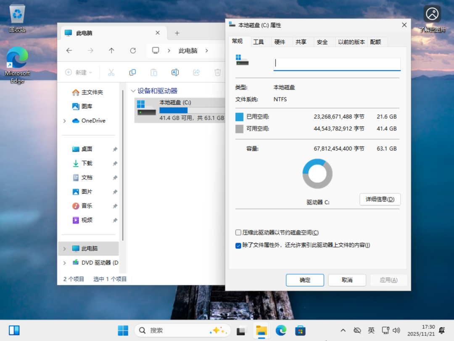This screenshot has height=341, width=454.
Task: Click the drive label text field
Action: click(337, 64)
